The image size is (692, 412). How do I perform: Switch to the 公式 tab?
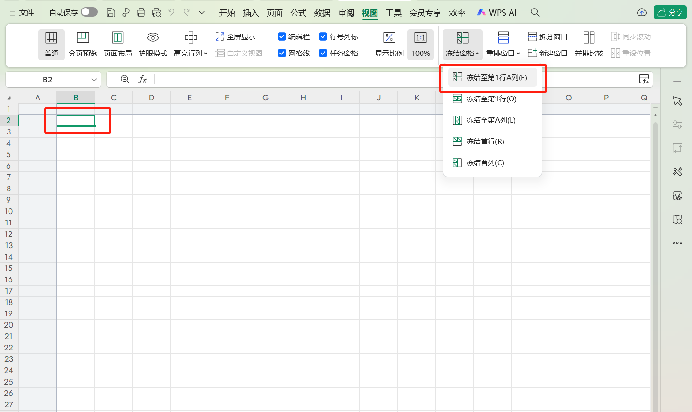(x=298, y=13)
